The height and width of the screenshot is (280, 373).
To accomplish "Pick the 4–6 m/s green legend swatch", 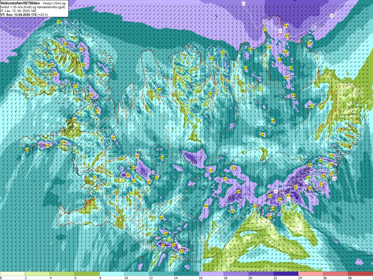I will (x=62, y=274).
